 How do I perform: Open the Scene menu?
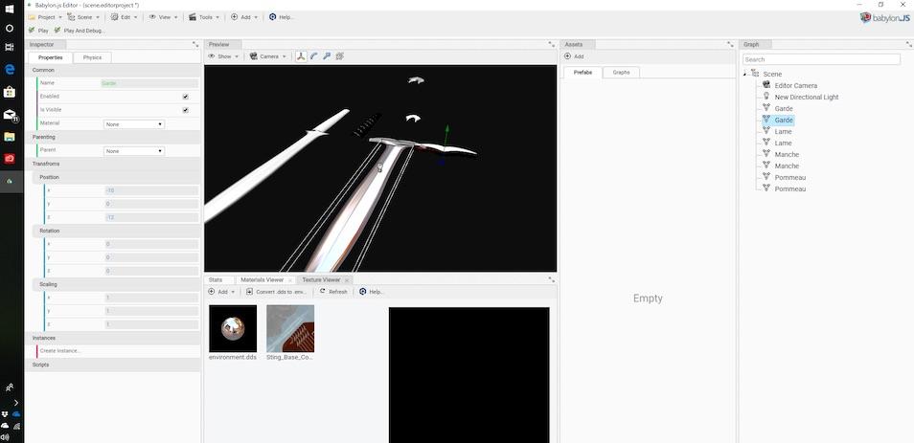coord(83,17)
